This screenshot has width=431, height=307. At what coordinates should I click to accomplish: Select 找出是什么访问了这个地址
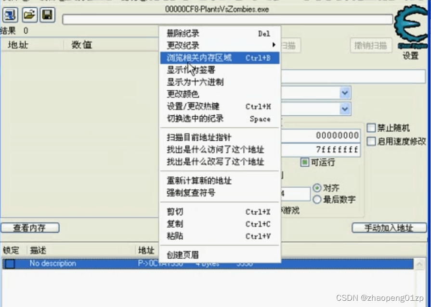220,149
